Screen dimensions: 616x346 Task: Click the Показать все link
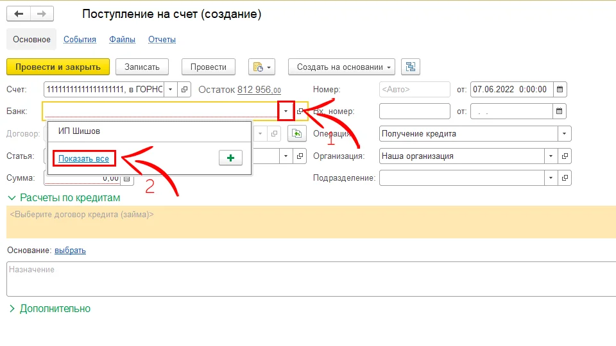[x=83, y=158]
